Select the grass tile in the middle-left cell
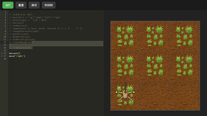The height and width of the screenshot is (116, 207). tap(125, 66)
